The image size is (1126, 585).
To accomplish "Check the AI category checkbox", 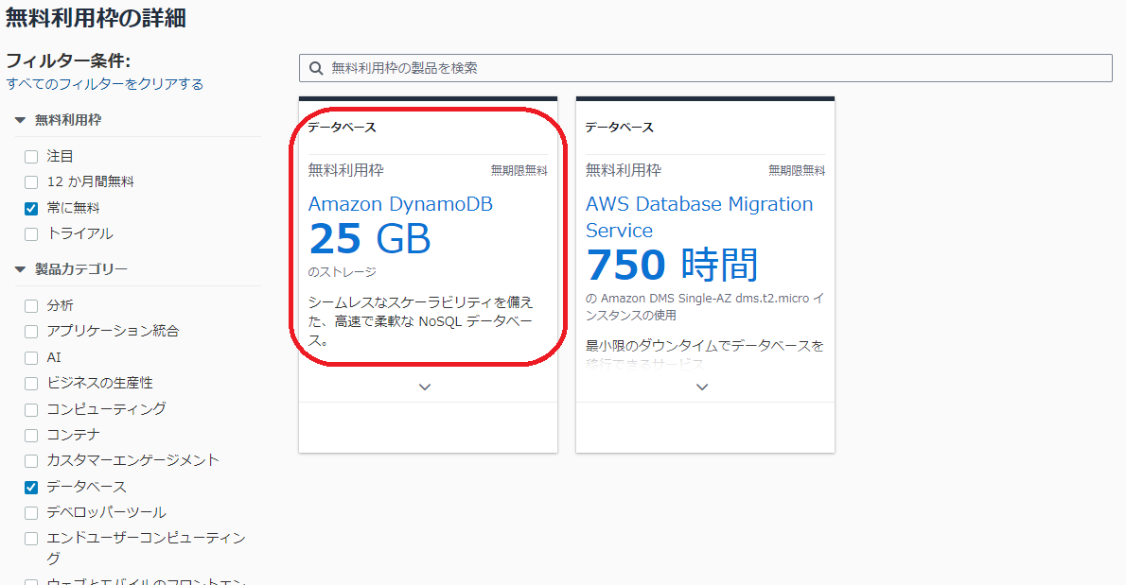I will pyautogui.click(x=31, y=358).
